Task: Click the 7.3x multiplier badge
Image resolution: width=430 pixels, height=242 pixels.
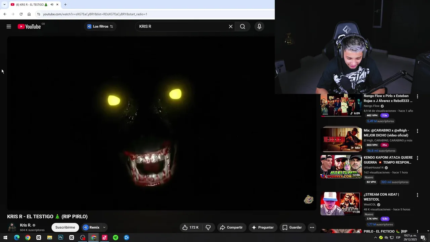Action: [x=384, y=115]
